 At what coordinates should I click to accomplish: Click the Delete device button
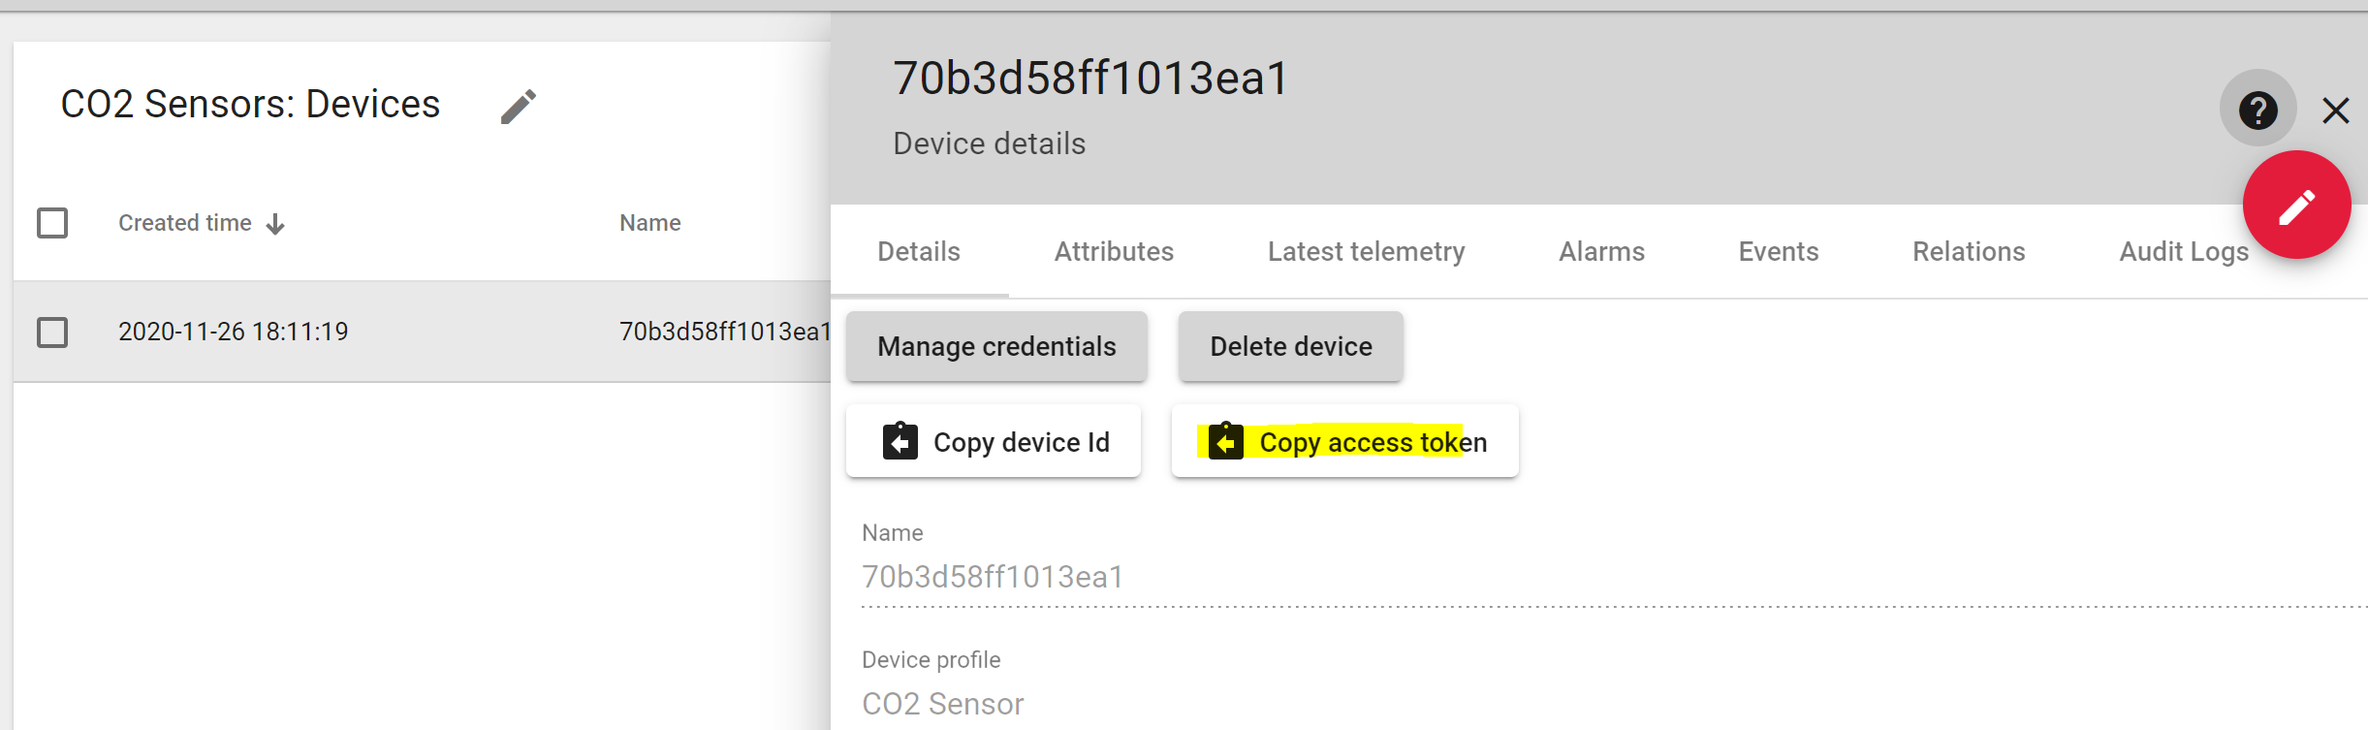pyautogui.click(x=1290, y=346)
